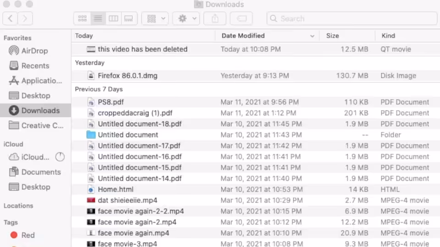
Task: Select 'this video has been deleted' file
Action: click(256, 49)
